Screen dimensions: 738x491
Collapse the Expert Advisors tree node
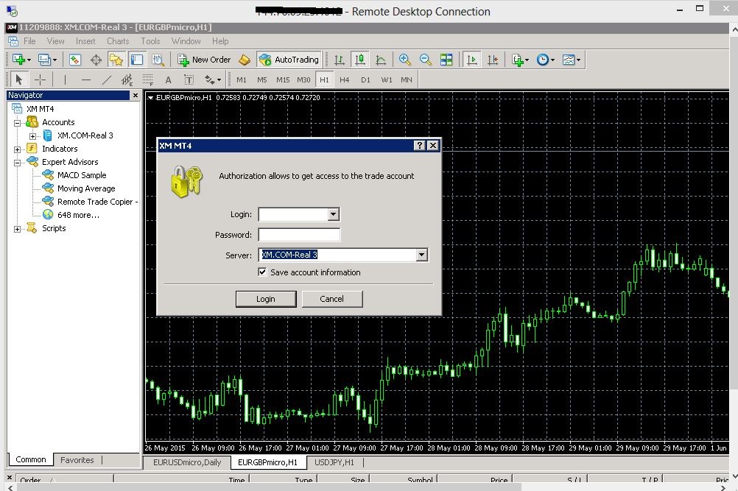coord(18,163)
